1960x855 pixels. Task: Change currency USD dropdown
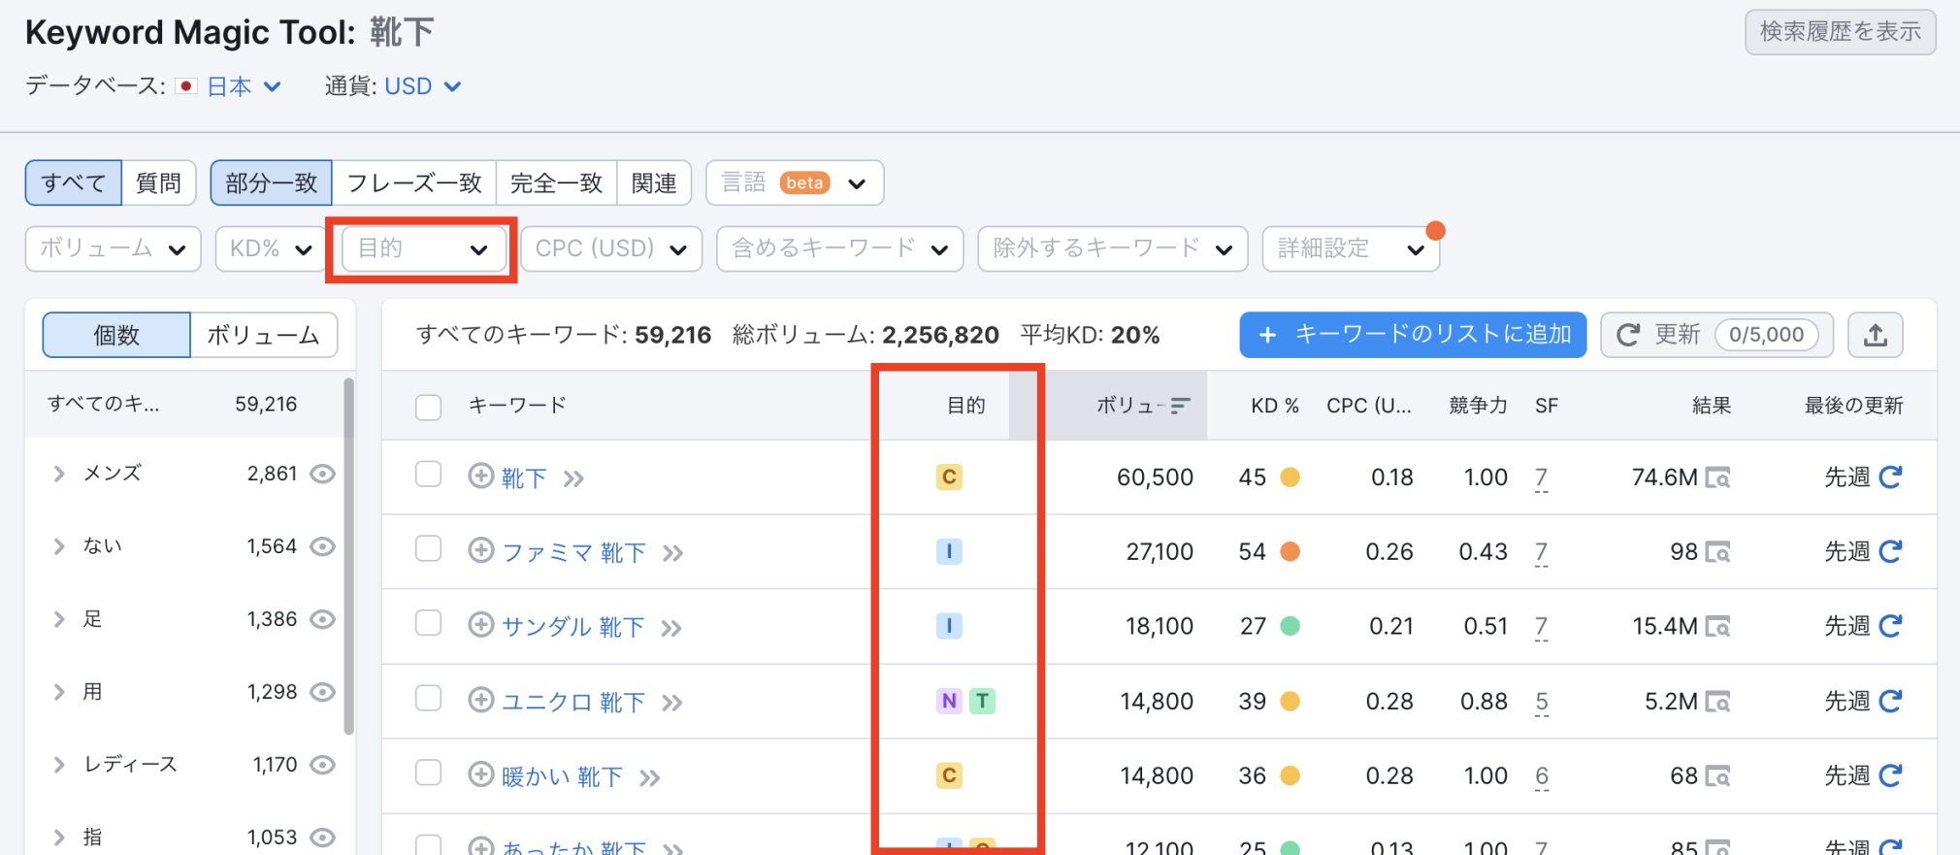[x=423, y=87]
